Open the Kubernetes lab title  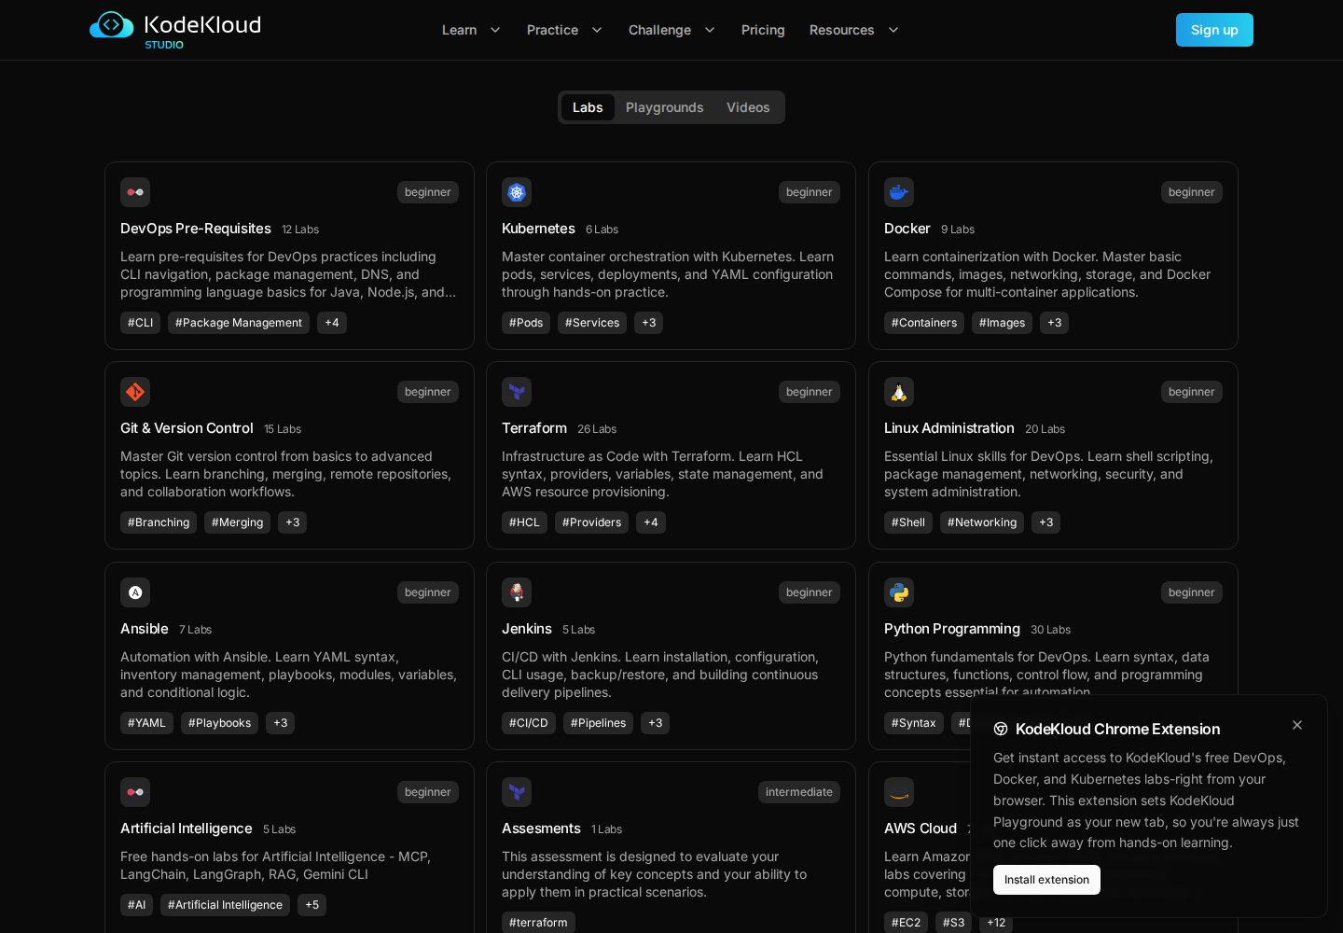click(538, 229)
